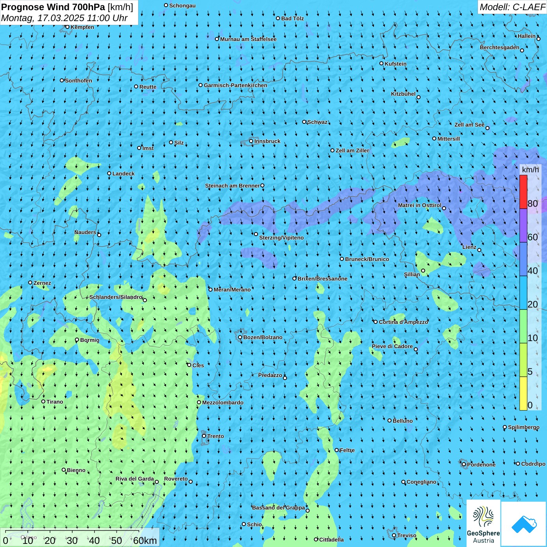
Task: Click the 'Garmisch-Partenkirchen' label
Action: 236,85
